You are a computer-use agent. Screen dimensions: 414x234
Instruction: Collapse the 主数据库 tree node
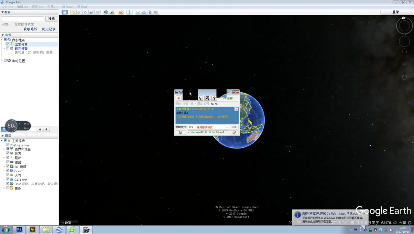[x=2, y=141]
